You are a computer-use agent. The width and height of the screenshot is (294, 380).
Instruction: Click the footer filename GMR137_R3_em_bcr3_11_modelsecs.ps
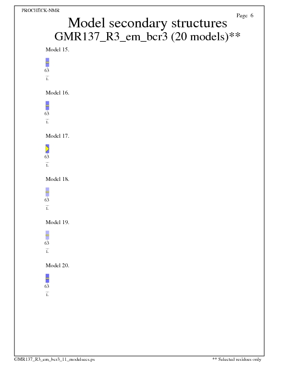click(x=54, y=359)
